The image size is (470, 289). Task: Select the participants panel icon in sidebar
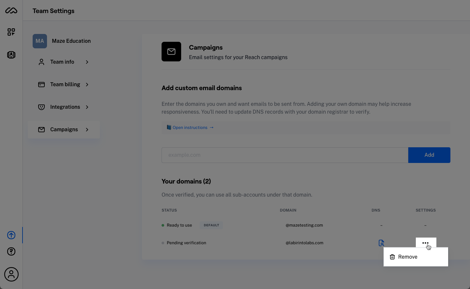[x=11, y=55]
